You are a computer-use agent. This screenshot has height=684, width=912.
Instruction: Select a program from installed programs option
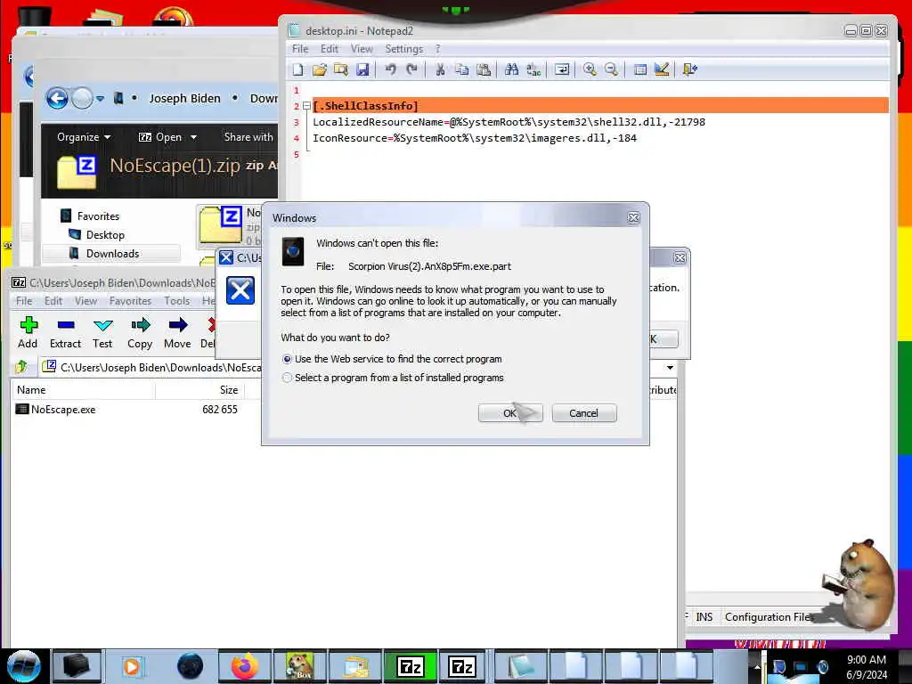click(x=287, y=378)
